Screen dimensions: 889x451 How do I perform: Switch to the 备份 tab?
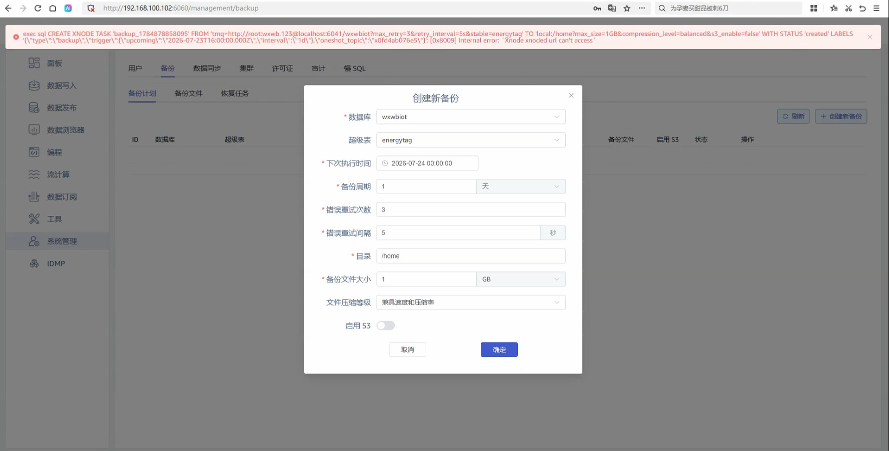click(x=168, y=68)
